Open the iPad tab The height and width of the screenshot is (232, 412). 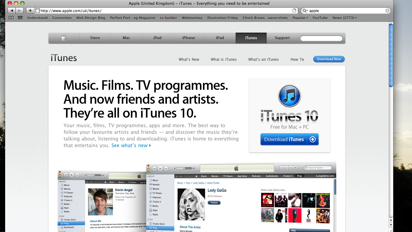pos(220,38)
